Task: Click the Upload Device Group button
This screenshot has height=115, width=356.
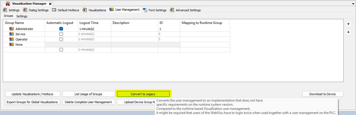Action: pos(136,102)
